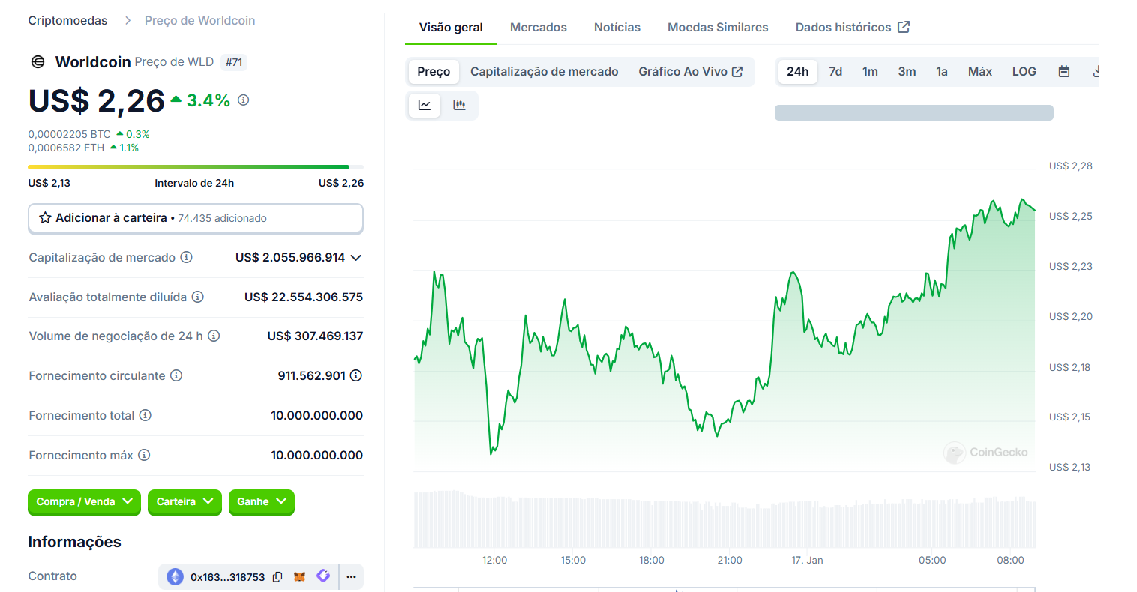1137x592 pixels.
Task: Click the Worldcoin logo icon
Action: click(37, 61)
